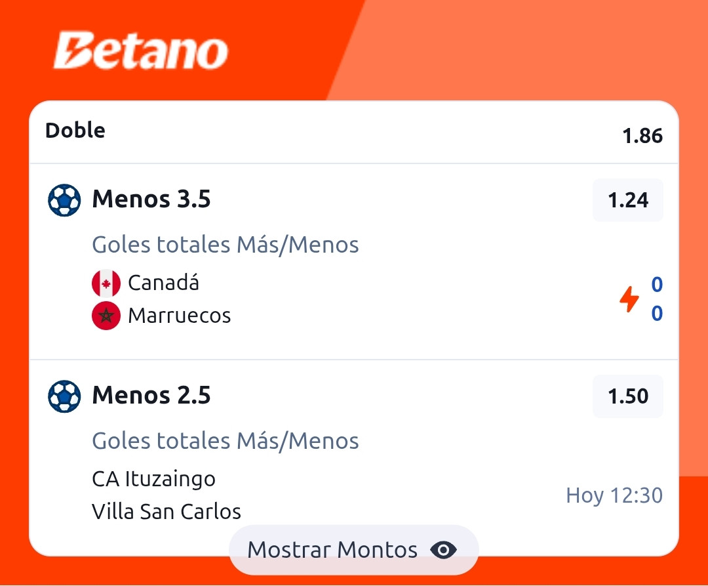Image resolution: width=708 pixels, height=586 pixels.
Task: Click the Canadá live score of 0
Action: pyautogui.click(x=657, y=284)
